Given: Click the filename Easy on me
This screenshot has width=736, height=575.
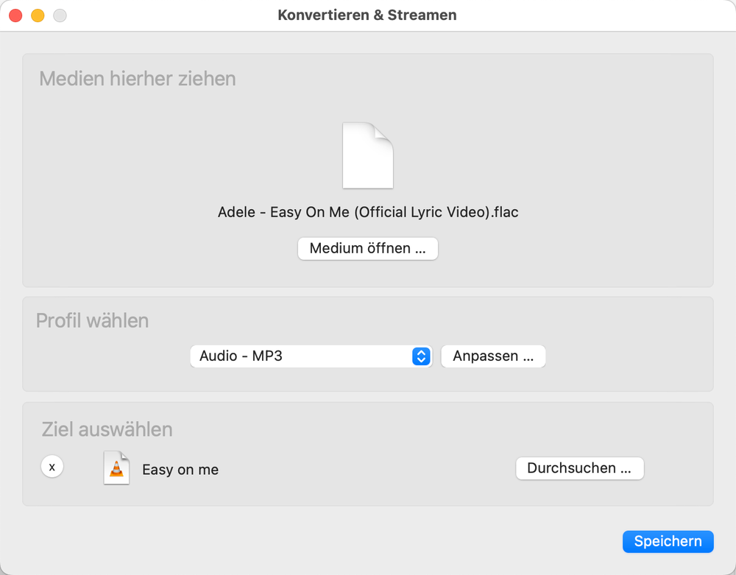Looking at the screenshot, I should click(x=180, y=469).
